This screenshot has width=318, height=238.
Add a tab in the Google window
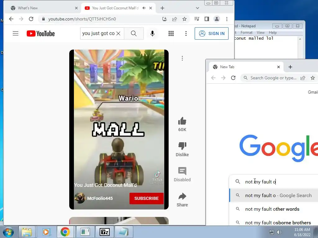tap(290, 67)
